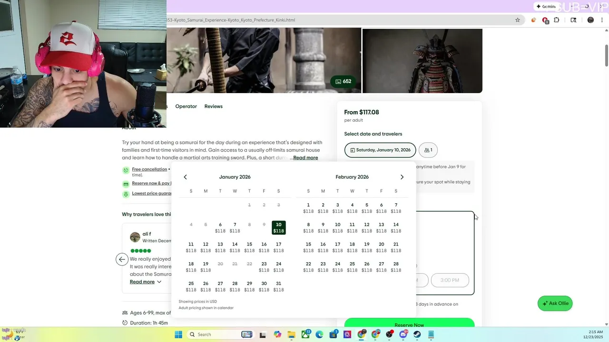Click 'Showing prices in USD' text

click(x=198, y=302)
